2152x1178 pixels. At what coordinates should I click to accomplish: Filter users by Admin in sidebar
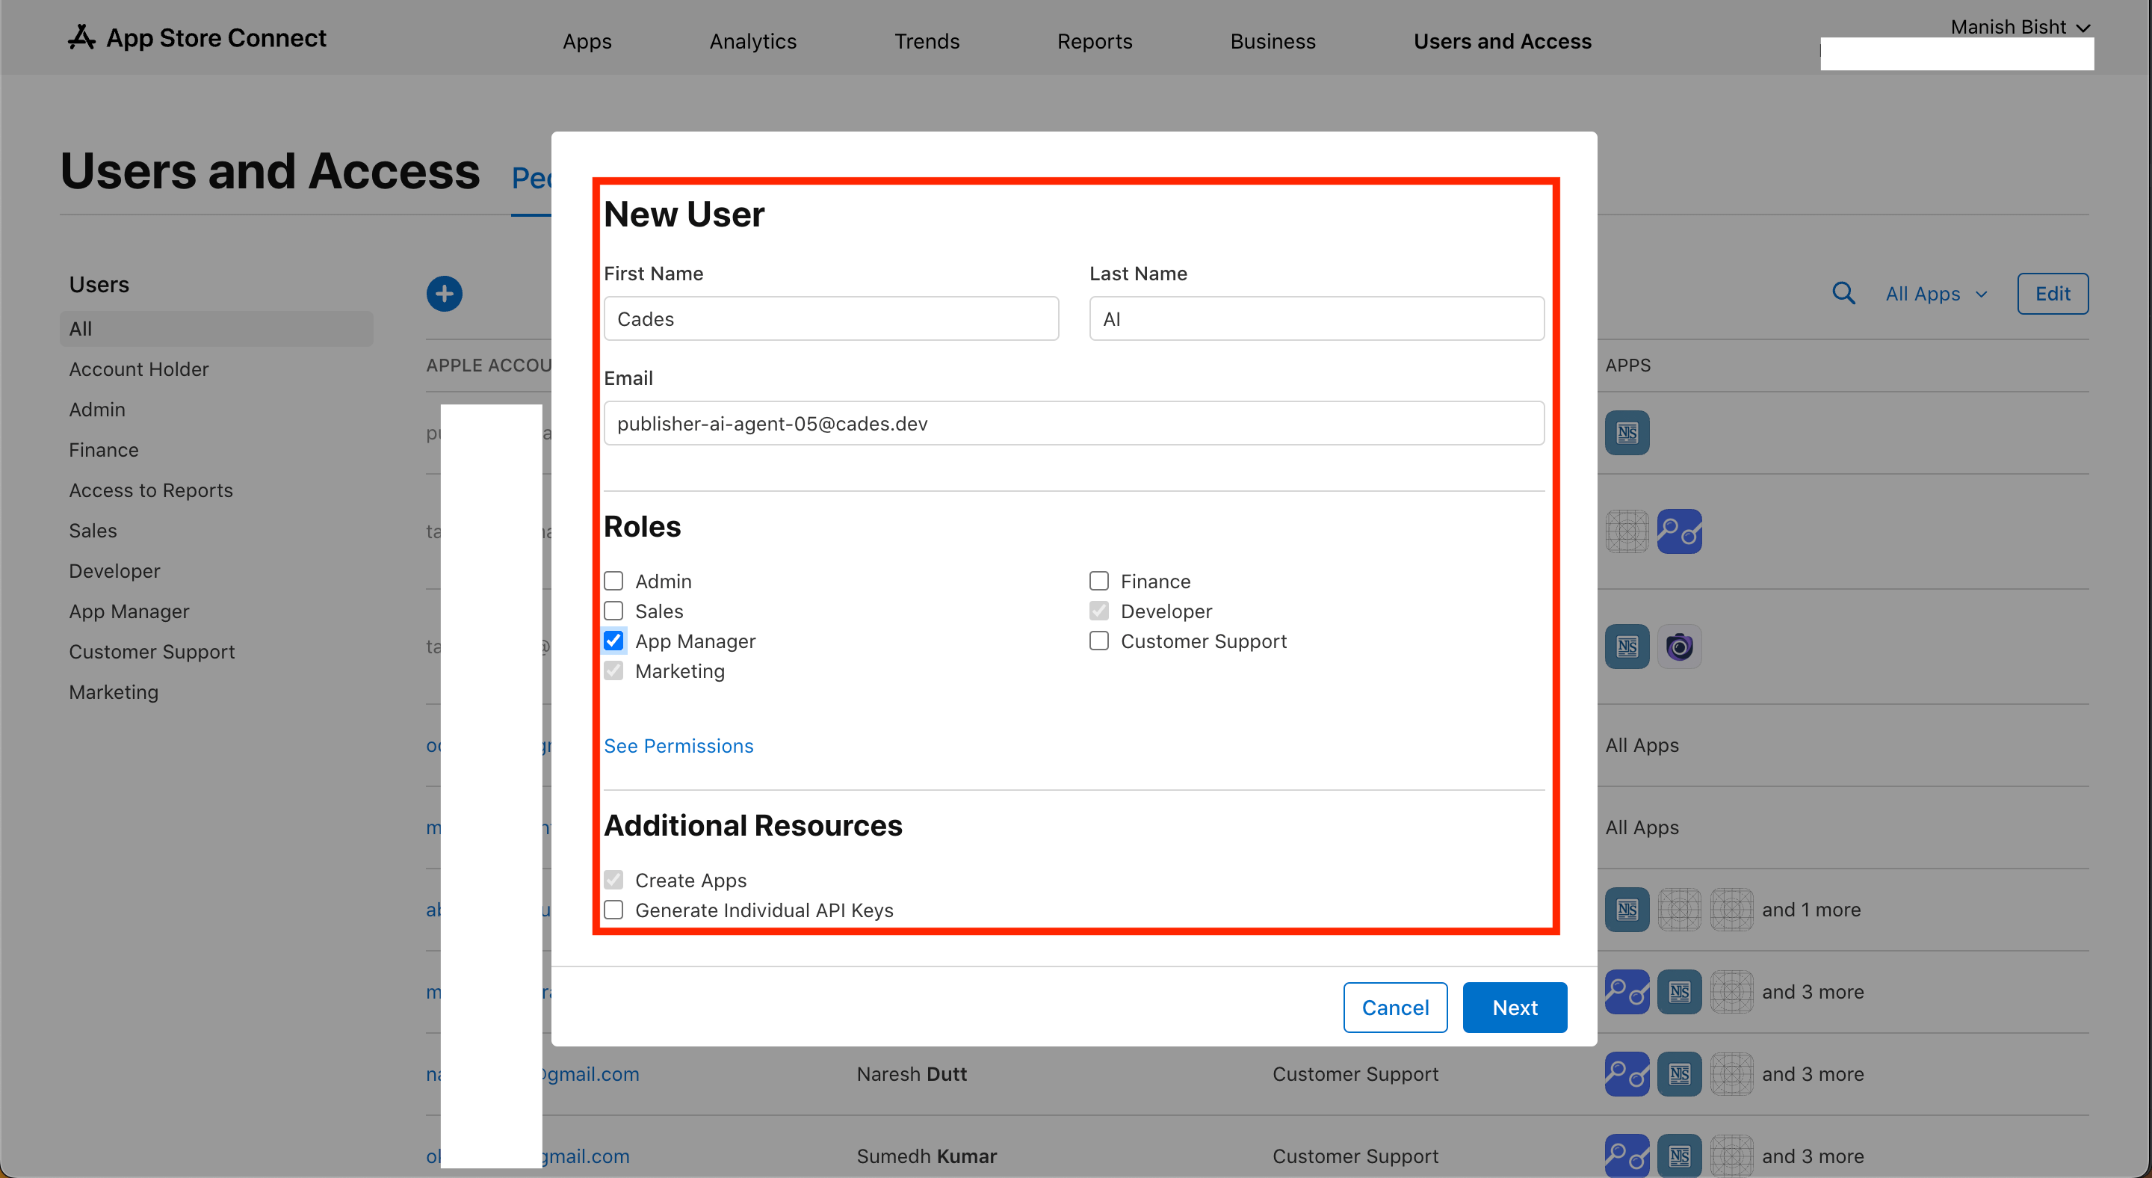tap(97, 410)
